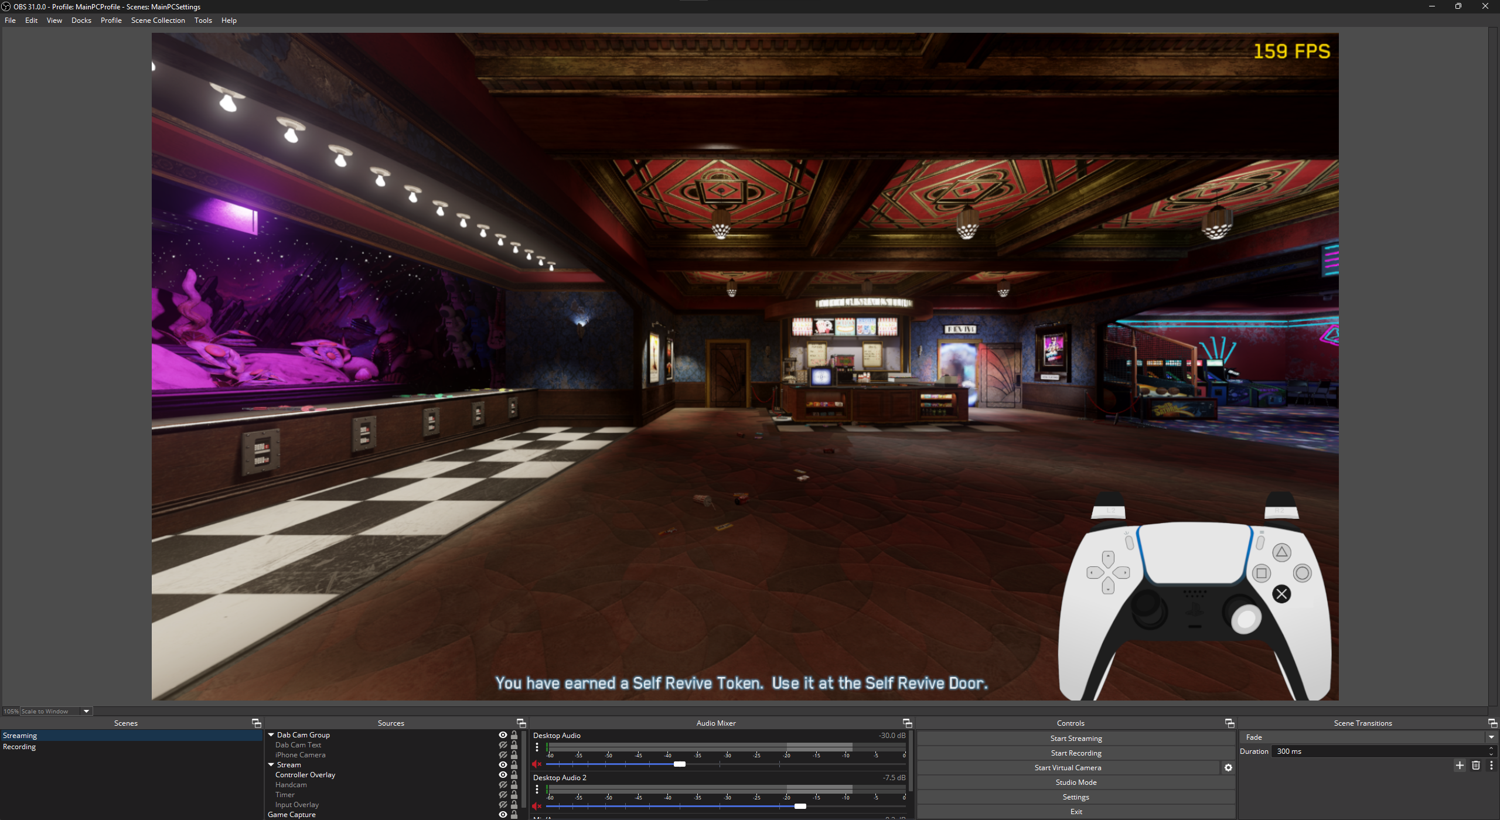Collapse the Stream group tree
The image size is (1500, 820).
(271, 765)
